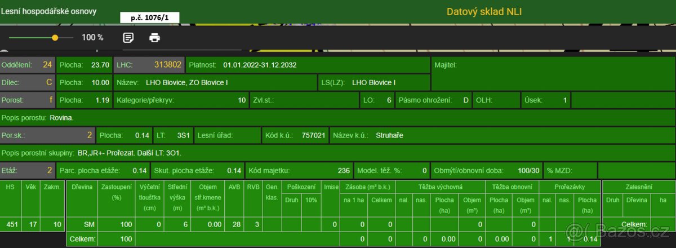The image size is (676, 248).
Task: Click the Lesní hospodářské osnovy title
Action: point(48,11)
